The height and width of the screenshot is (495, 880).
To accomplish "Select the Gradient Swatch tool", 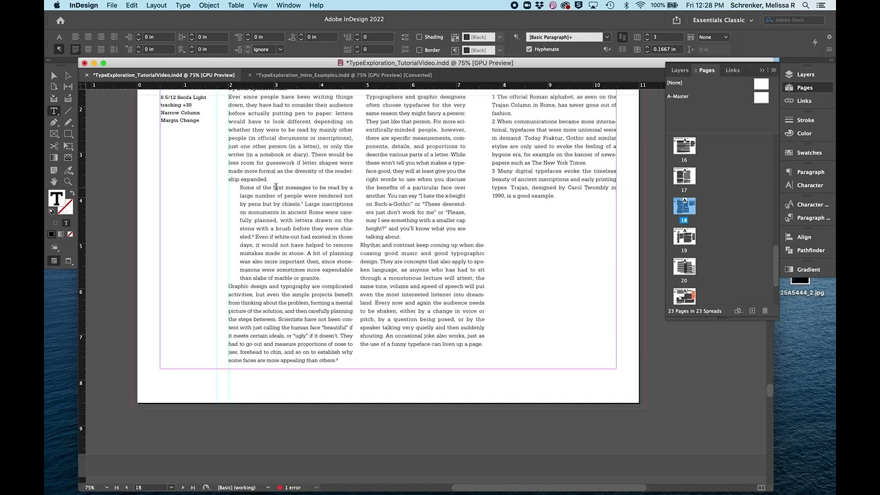I will [54, 157].
